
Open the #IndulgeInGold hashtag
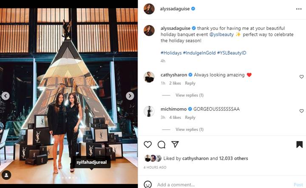point(199,53)
